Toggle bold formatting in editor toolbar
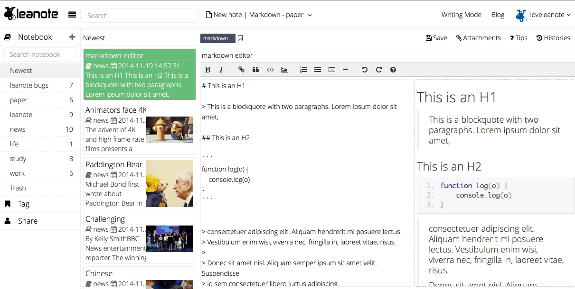 point(207,70)
